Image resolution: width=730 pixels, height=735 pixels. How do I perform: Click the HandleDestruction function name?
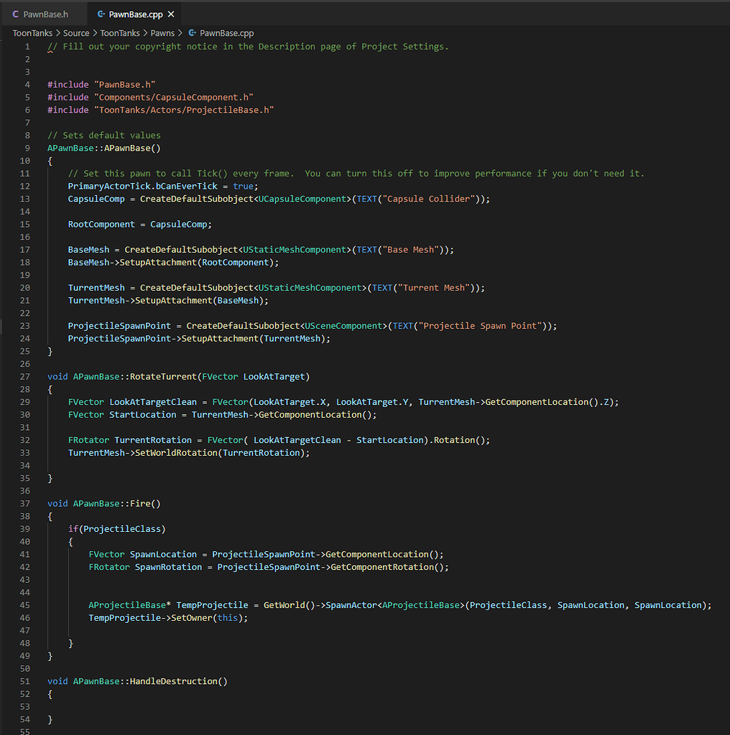(174, 680)
